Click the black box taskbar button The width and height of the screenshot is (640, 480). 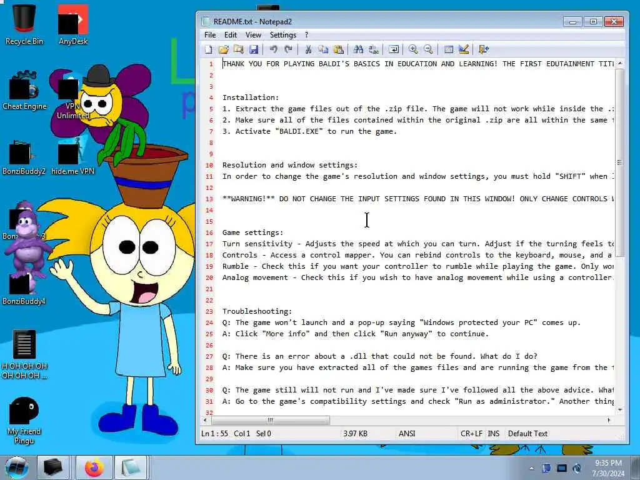[53, 467]
